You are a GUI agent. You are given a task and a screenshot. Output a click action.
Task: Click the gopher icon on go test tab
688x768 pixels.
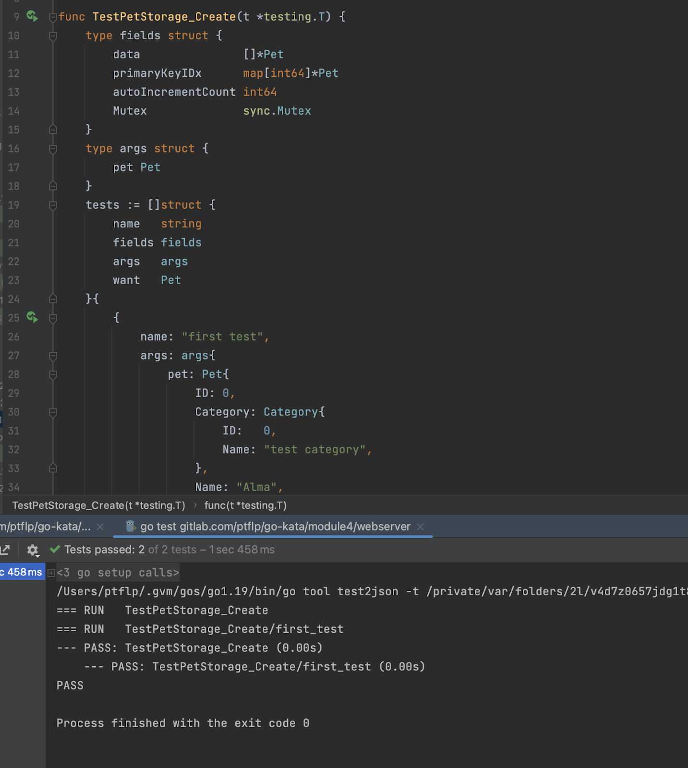[x=130, y=527]
